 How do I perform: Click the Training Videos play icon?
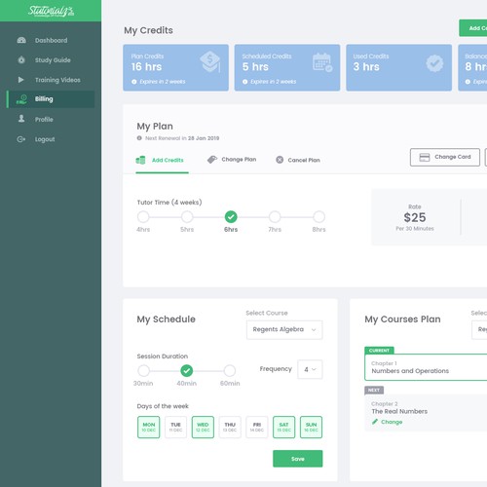click(21, 80)
